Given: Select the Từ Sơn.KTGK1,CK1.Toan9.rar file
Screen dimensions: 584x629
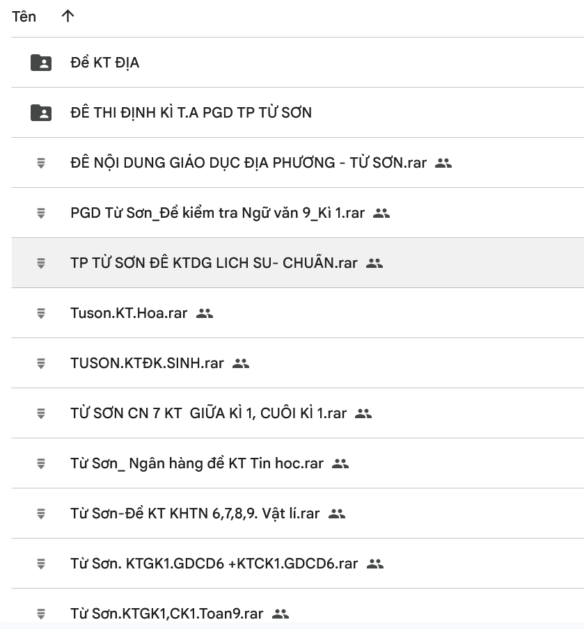Looking at the screenshot, I should (167, 614).
